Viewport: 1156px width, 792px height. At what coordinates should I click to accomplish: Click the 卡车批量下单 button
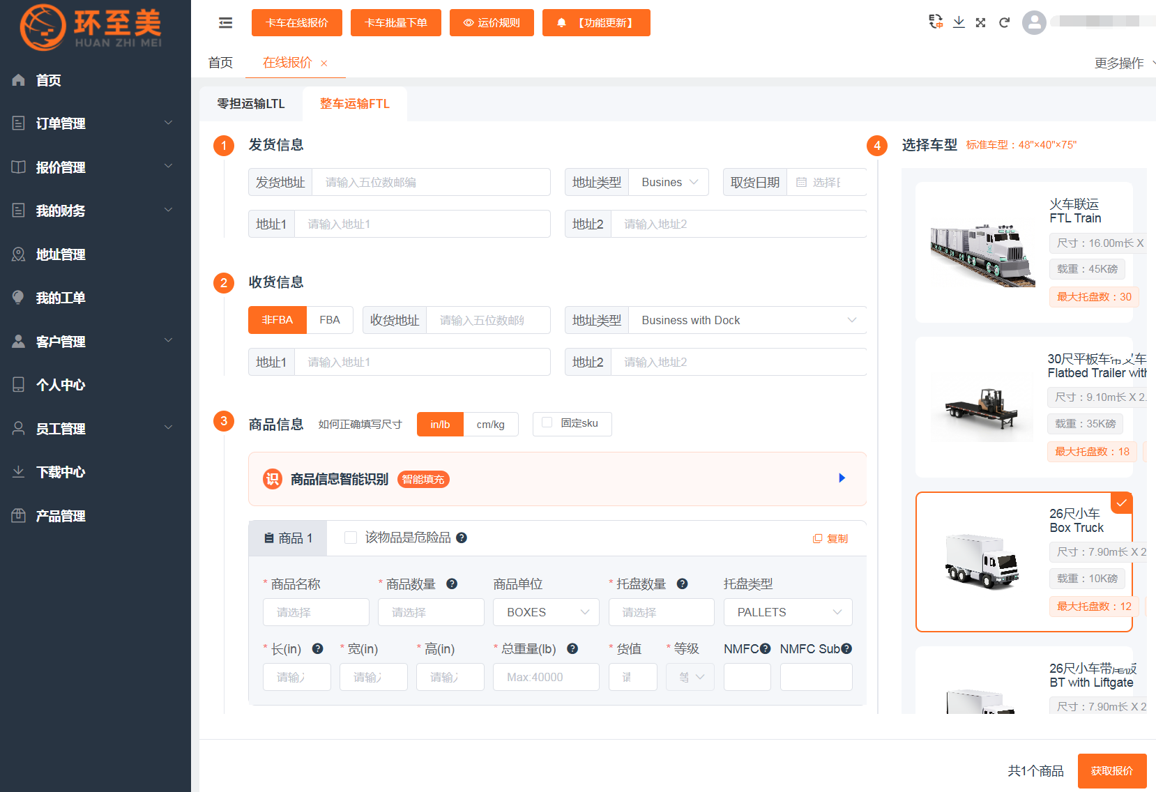396,22
